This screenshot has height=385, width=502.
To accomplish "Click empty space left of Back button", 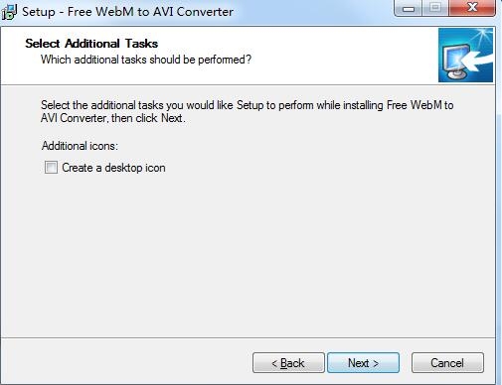I will (x=126, y=363).
